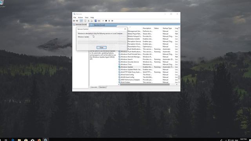
Task: Open Microsoft Store from the taskbar
Action: [x=26, y=140]
